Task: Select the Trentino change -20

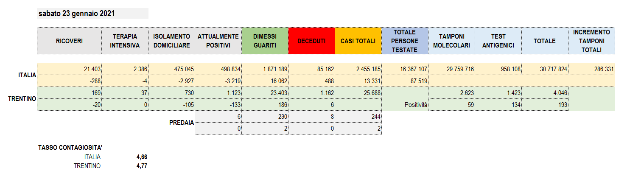Action: (69, 105)
